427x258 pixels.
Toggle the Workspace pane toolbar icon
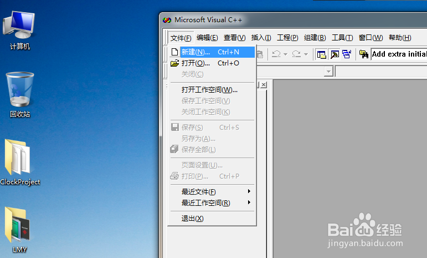tap(322, 54)
